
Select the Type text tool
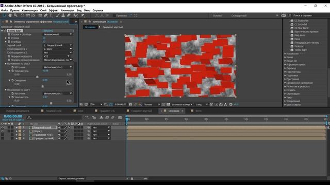click(51, 15)
